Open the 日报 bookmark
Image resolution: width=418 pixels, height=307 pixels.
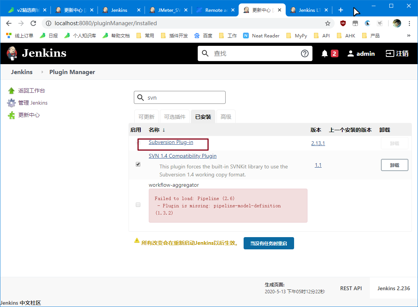tap(49, 36)
